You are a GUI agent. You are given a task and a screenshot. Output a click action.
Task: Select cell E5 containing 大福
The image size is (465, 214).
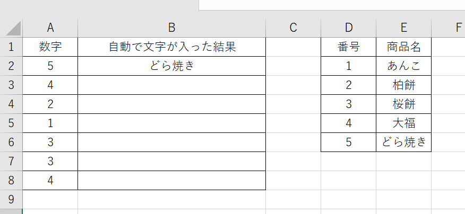pos(403,123)
